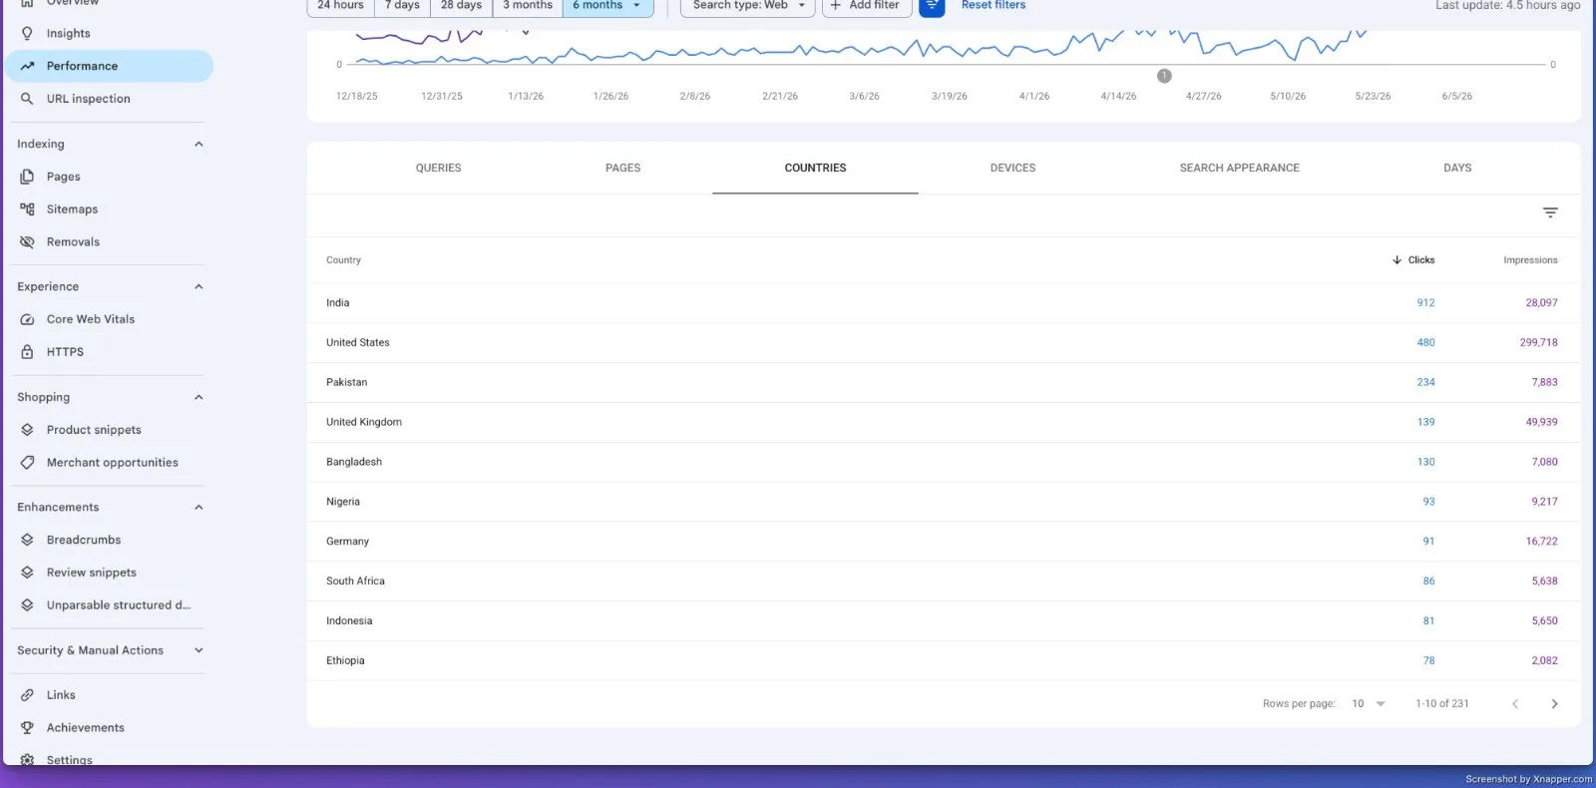
Task: Switch to the DEVICES tab
Action: pos(1012,169)
